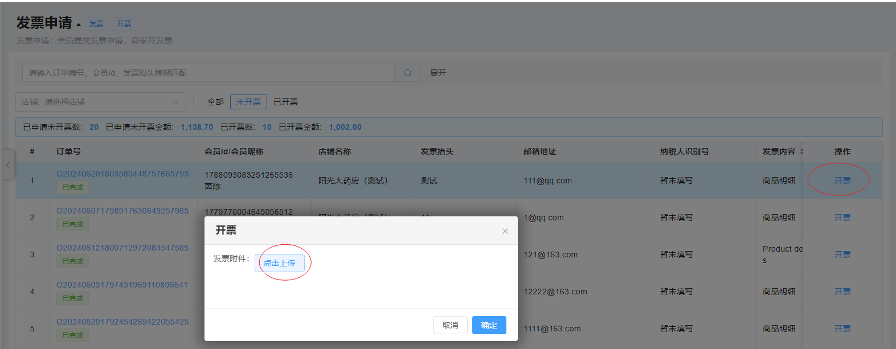
Task: Click the 店铺名称 column header
Action: [x=334, y=151]
